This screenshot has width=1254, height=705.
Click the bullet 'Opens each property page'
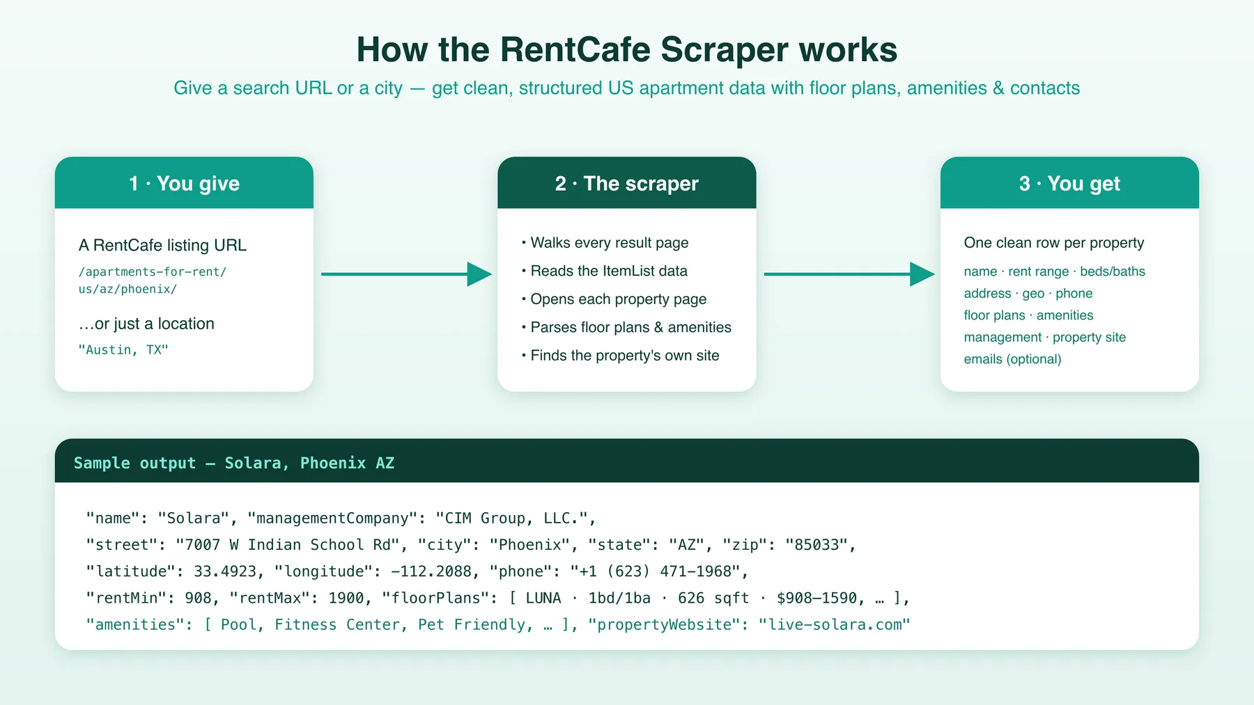click(x=614, y=299)
